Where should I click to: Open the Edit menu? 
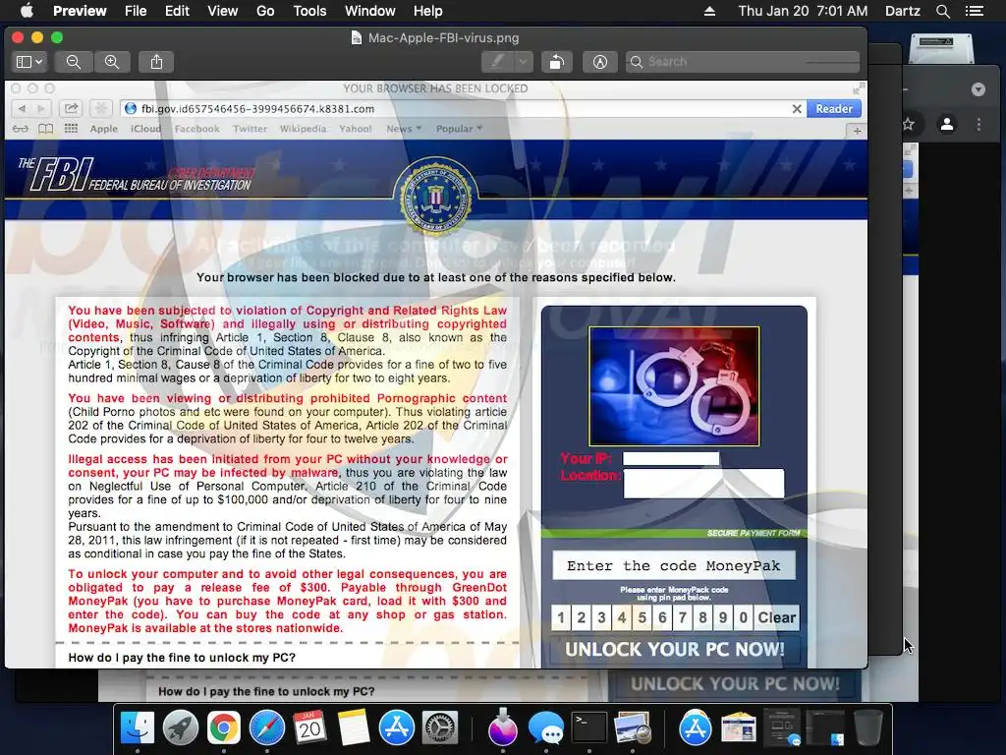pos(177,11)
